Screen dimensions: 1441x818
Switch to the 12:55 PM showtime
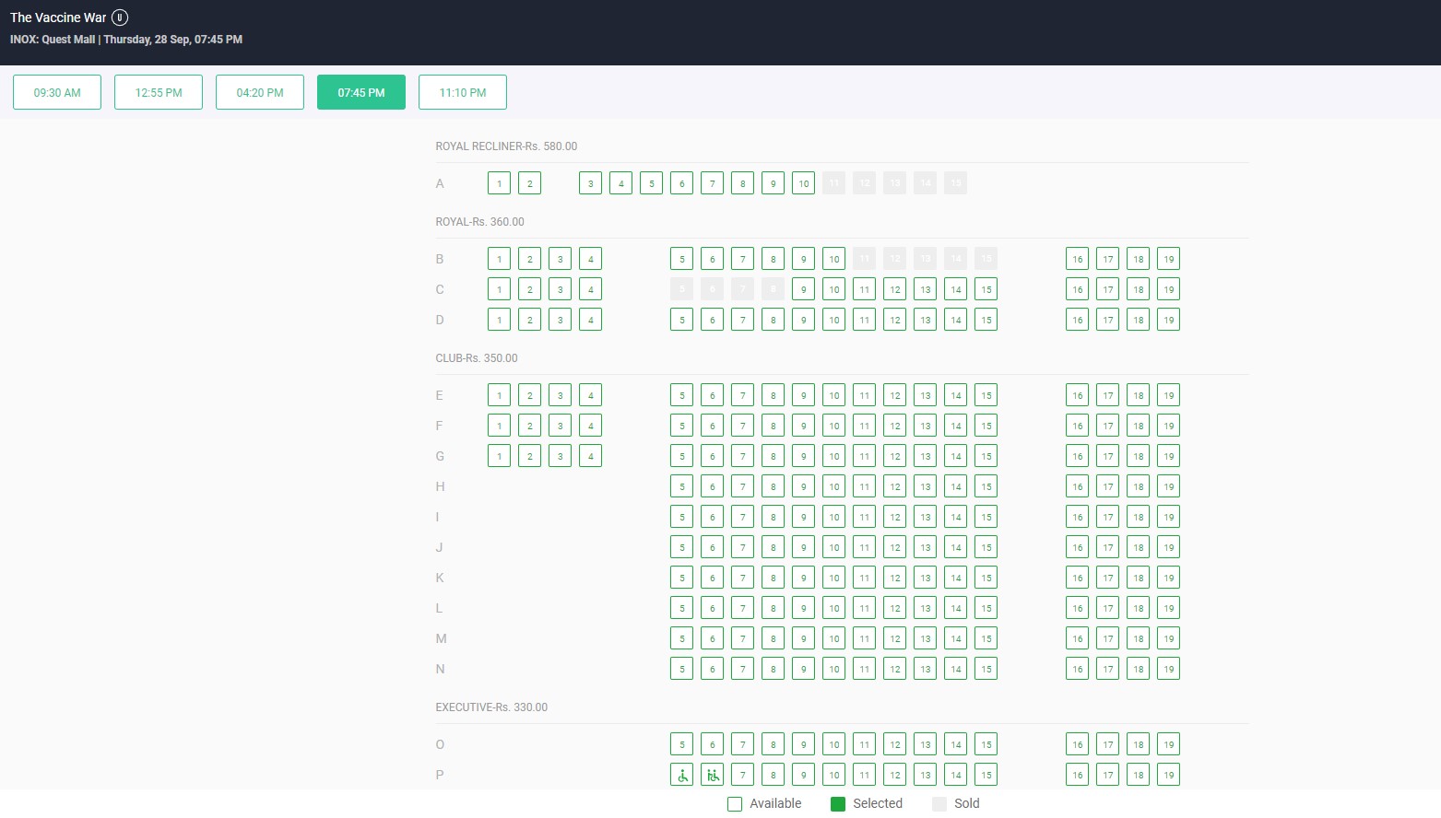tap(159, 92)
